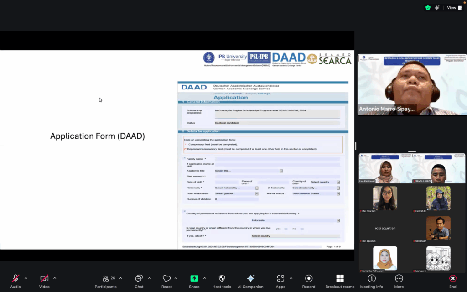Image resolution: width=467 pixels, height=292 pixels.
Task: Open the Chat panel
Action: (139, 279)
